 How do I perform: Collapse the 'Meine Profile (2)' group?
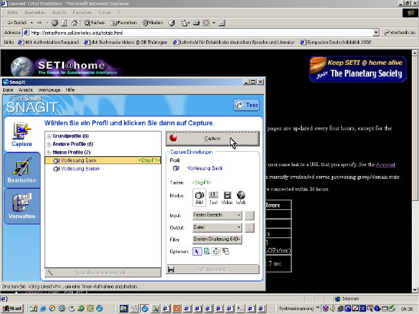click(x=48, y=152)
